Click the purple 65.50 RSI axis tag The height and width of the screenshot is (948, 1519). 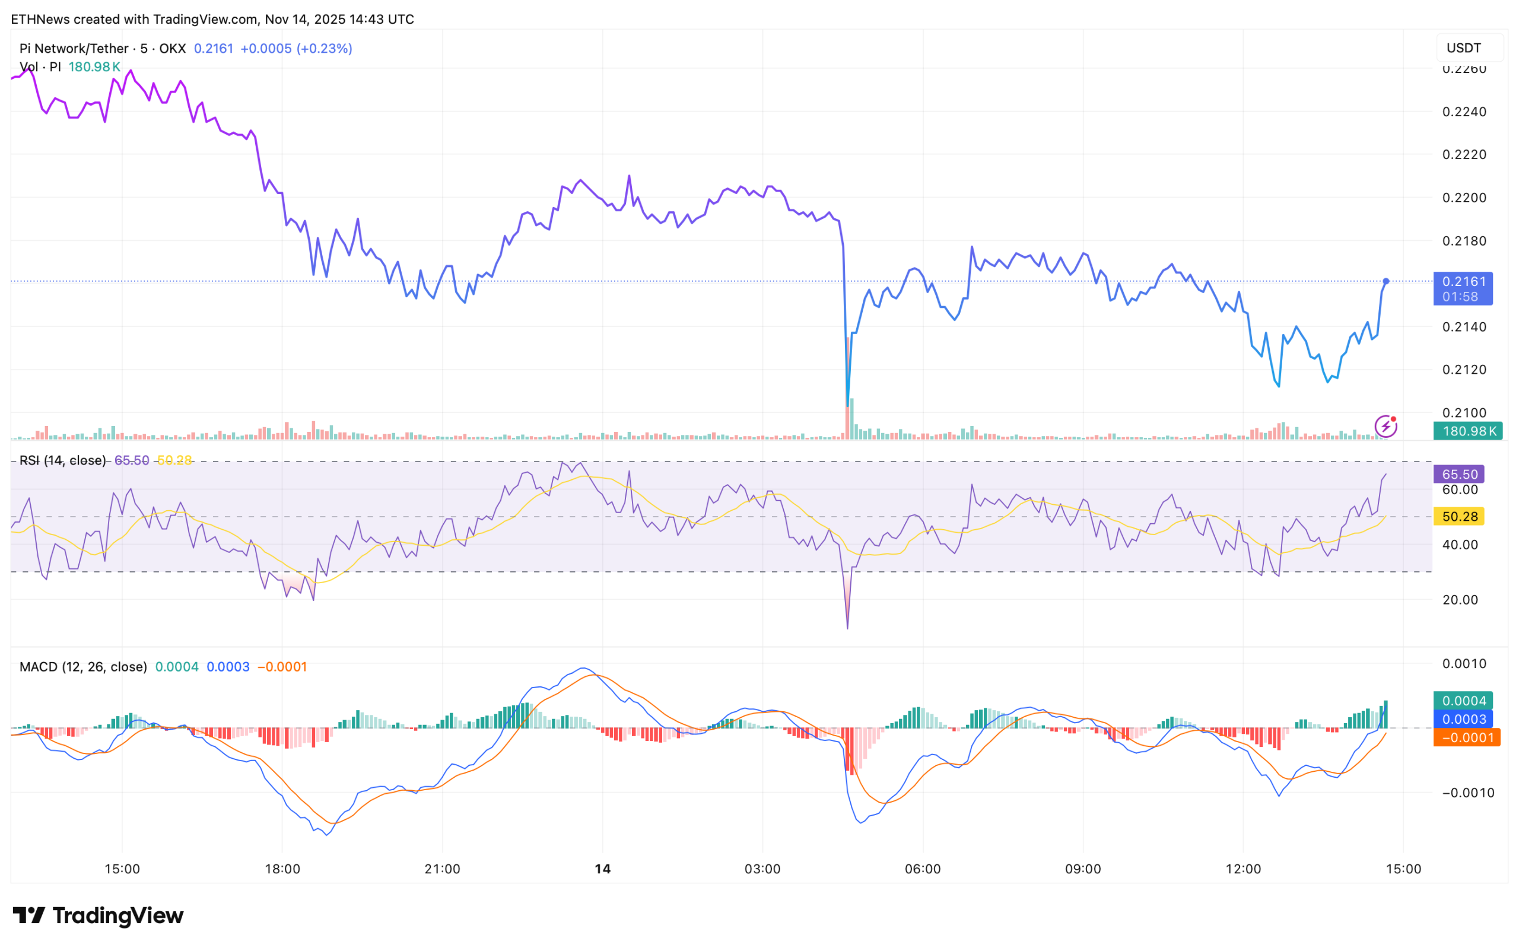1459,475
